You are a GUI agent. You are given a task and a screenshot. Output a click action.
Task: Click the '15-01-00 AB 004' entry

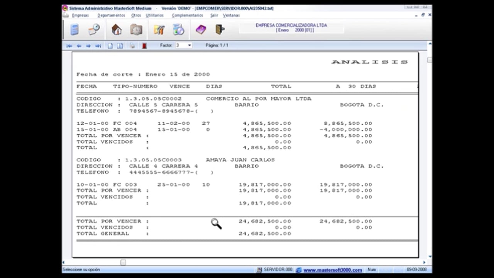(x=107, y=130)
